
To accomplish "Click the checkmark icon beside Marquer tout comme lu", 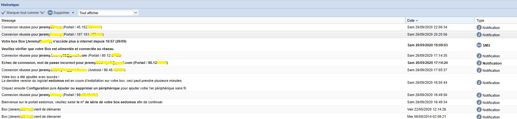I will (3, 13).
